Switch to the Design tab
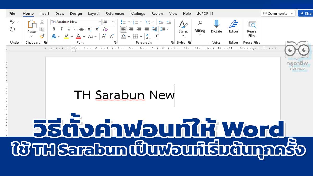 pyautogui.click(x=76, y=13)
